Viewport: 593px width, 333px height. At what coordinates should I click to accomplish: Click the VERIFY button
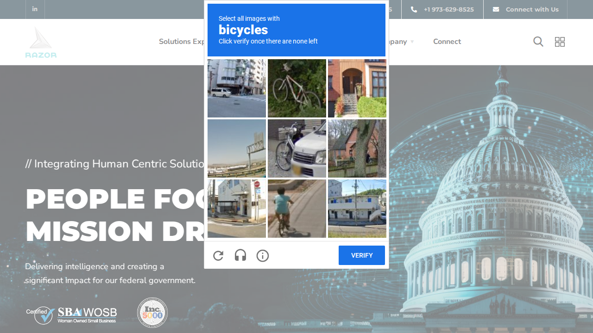(x=362, y=255)
